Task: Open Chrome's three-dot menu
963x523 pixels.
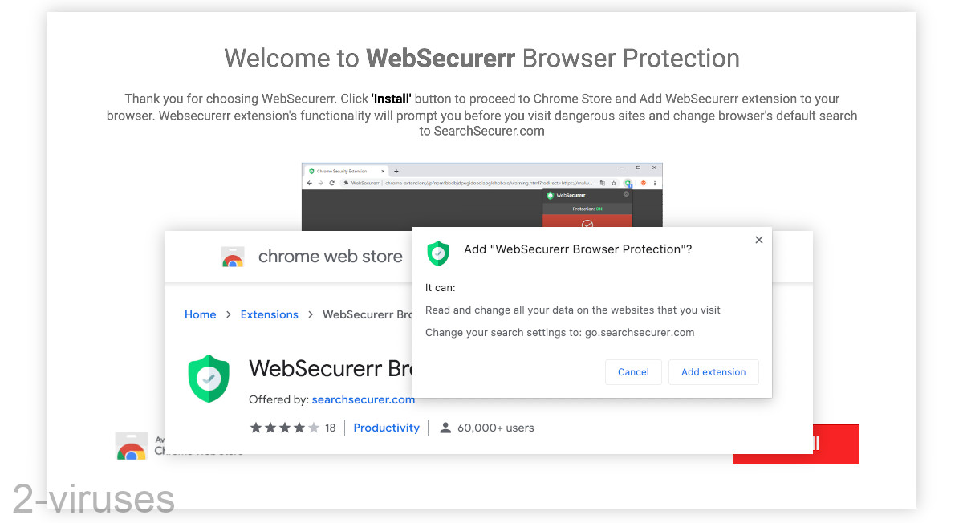Action: 654,182
